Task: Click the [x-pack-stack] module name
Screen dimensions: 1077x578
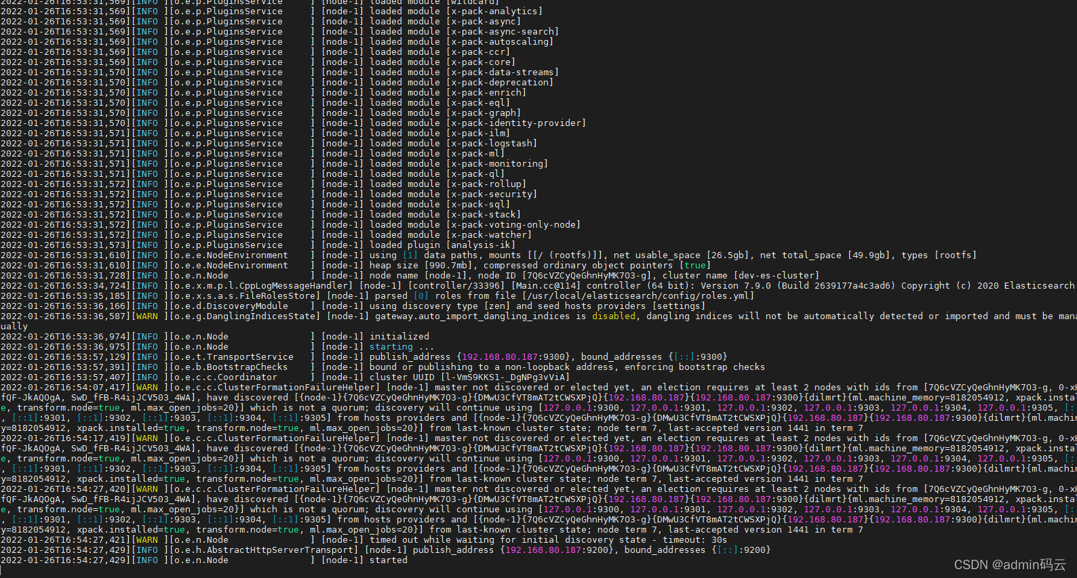Action: pyautogui.click(x=484, y=215)
